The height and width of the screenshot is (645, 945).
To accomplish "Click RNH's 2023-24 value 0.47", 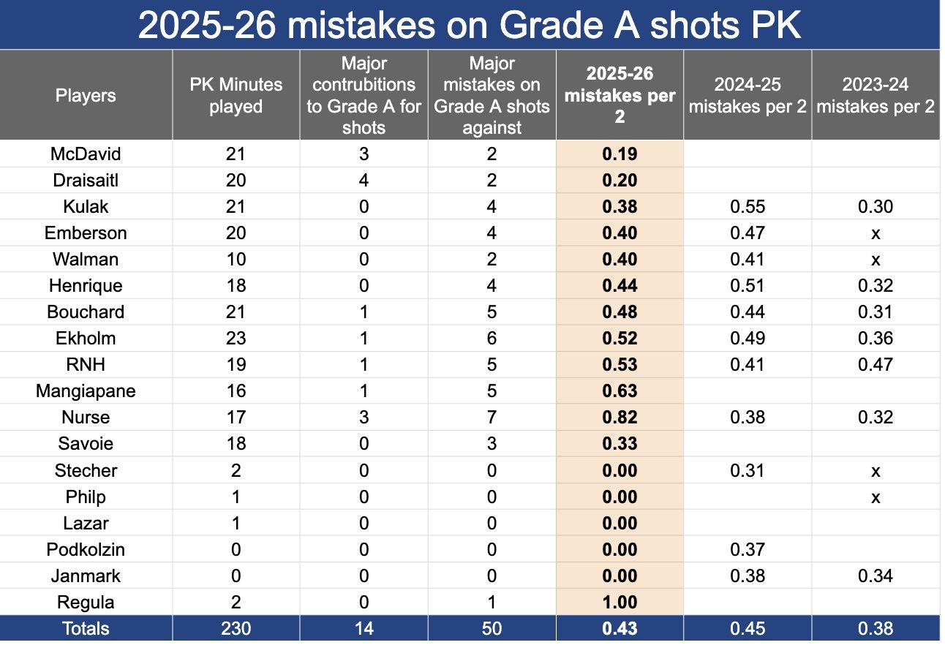I will point(876,365).
